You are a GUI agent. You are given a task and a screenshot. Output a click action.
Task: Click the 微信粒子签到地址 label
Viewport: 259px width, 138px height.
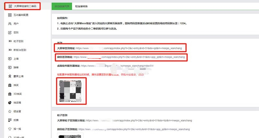[x=68, y=129]
